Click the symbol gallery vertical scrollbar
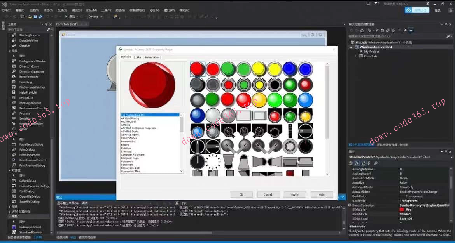Screen dimensions: 455x243 (x=327, y=119)
